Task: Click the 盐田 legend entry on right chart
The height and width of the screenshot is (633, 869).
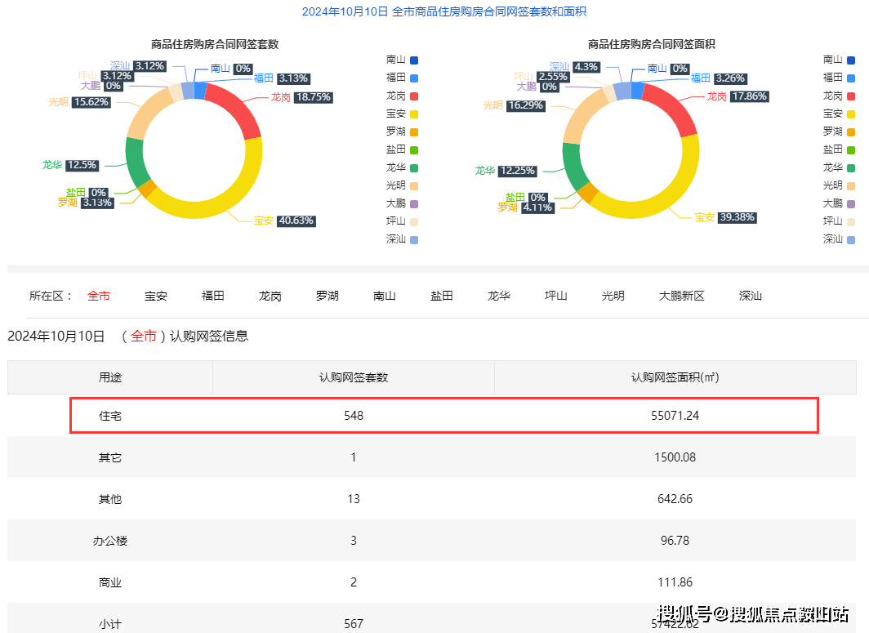Action: [x=834, y=149]
